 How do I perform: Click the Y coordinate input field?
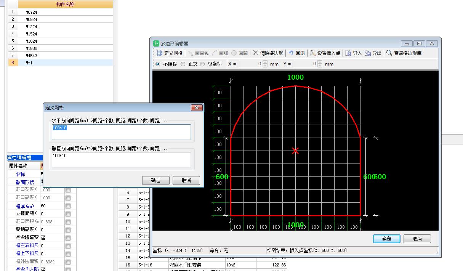click(306, 64)
